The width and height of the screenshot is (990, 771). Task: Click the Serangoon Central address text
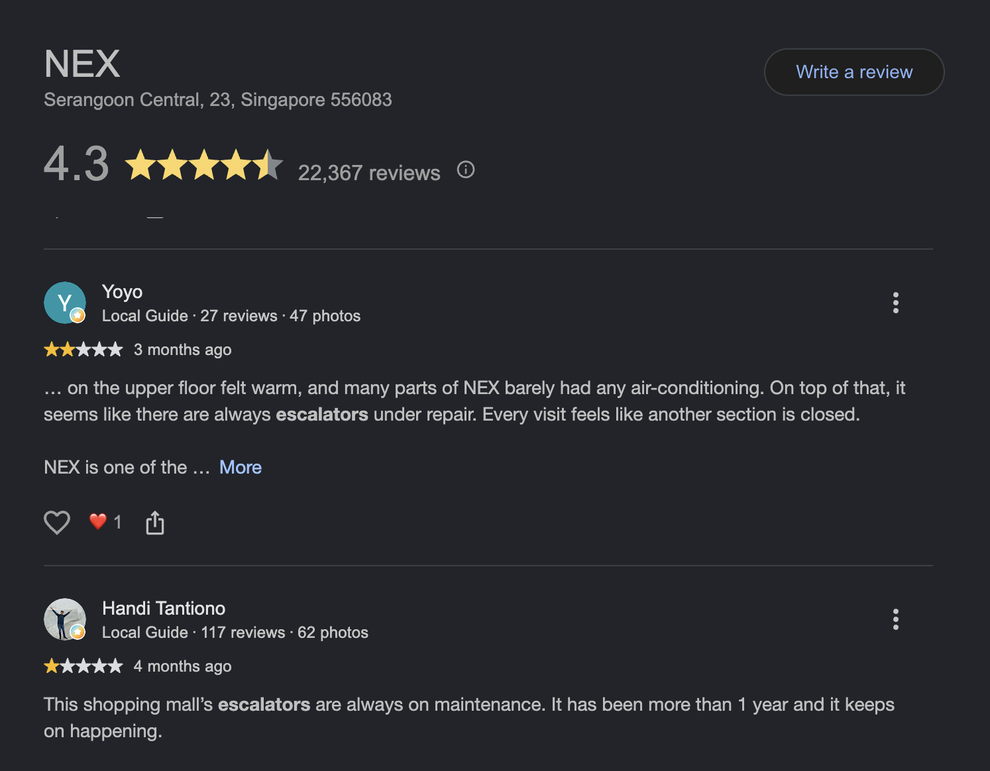pos(218,100)
